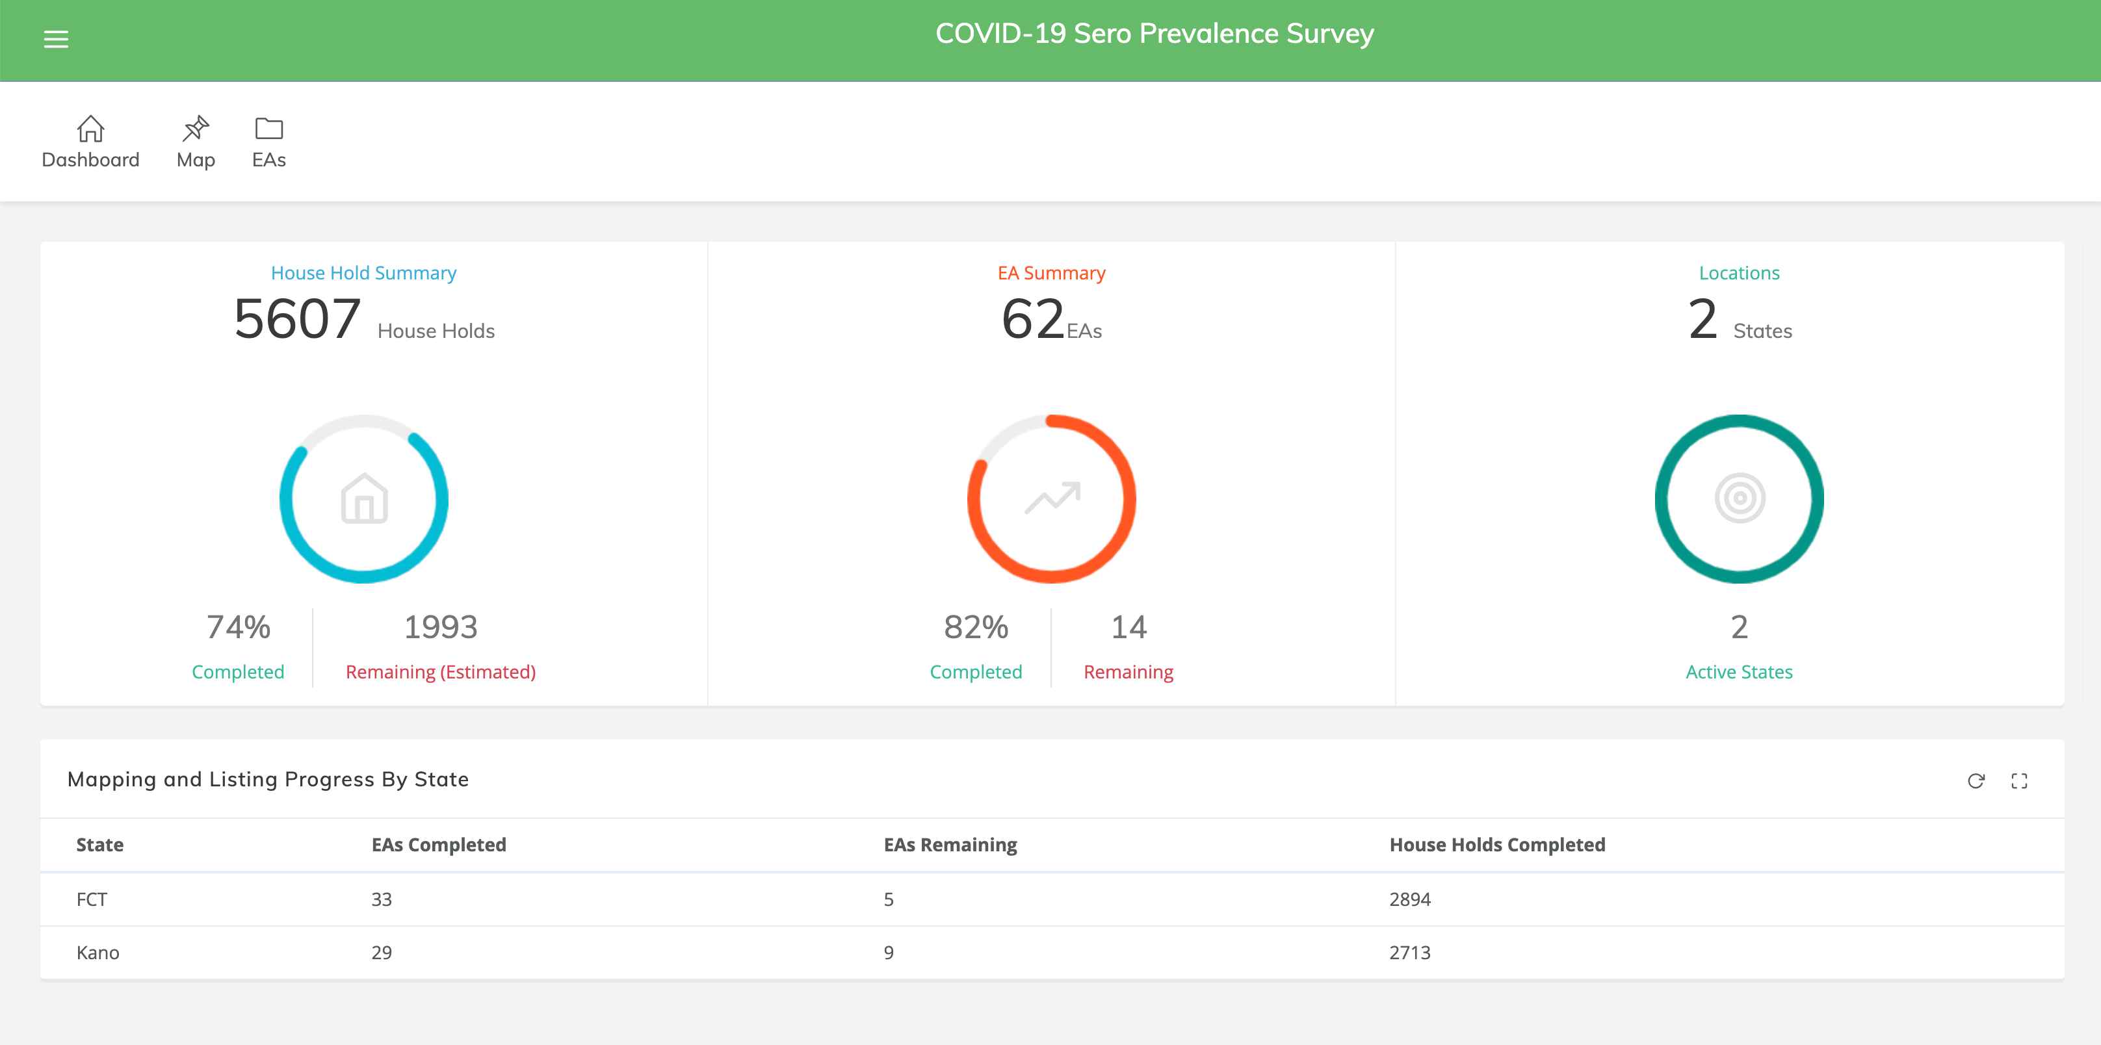This screenshot has height=1045, width=2101.
Task: Click the Locations heading
Action: coord(1739,273)
